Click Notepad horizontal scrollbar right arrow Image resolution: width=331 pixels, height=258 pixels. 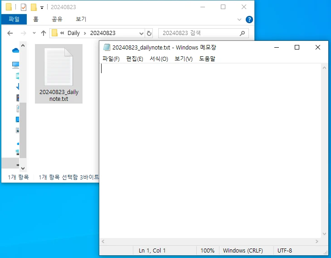click(317, 241)
